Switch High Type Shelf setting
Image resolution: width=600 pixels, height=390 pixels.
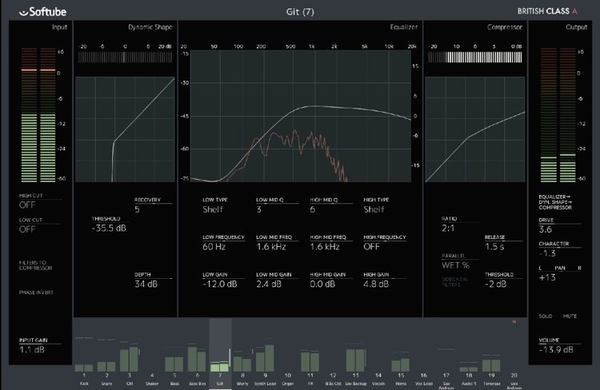374,209
